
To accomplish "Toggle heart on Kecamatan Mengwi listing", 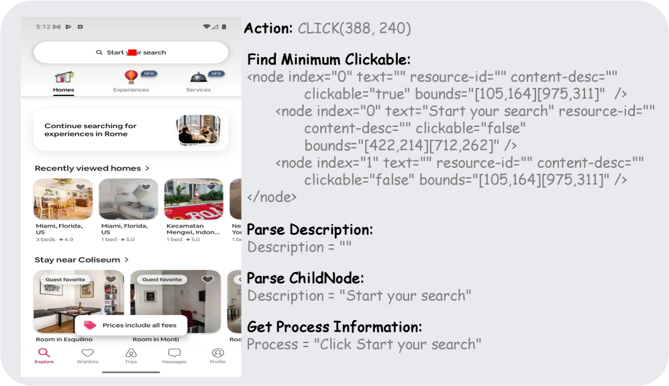I will click(211, 187).
